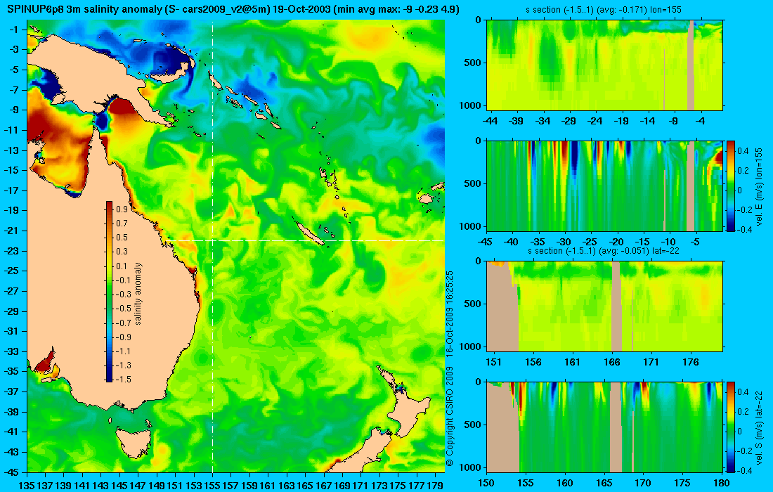
Task: Click the main map title text
Action: tap(233, 9)
